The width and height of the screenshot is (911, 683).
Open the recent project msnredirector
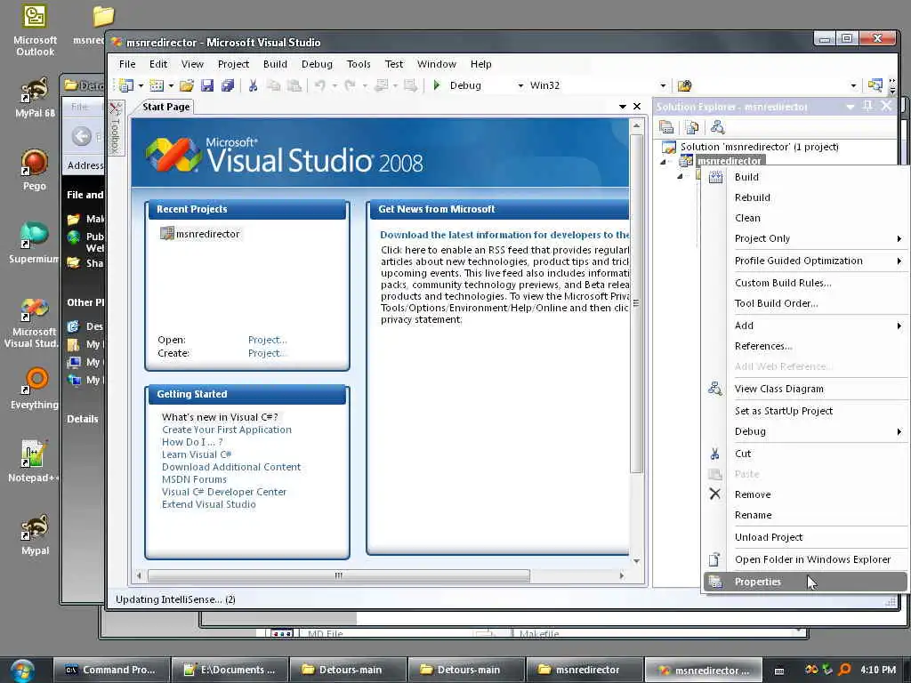[x=207, y=234]
